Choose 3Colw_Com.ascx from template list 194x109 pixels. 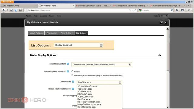coord(99,97)
